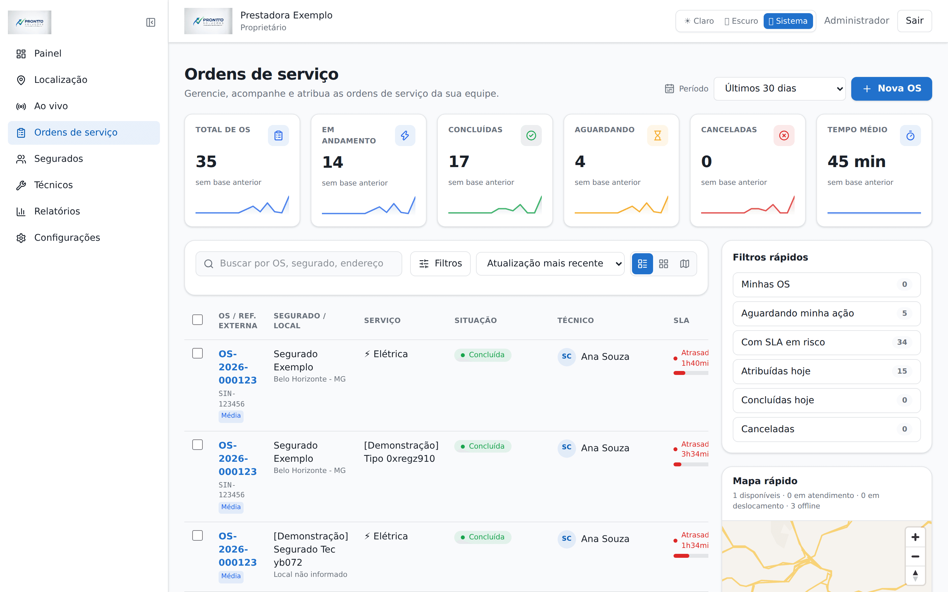Image resolution: width=948 pixels, height=592 pixels.
Task: Click the X-circle icon on Canceladas card
Action: (x=784, y=136)
